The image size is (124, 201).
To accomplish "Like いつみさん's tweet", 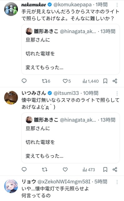I will (65, 170).
